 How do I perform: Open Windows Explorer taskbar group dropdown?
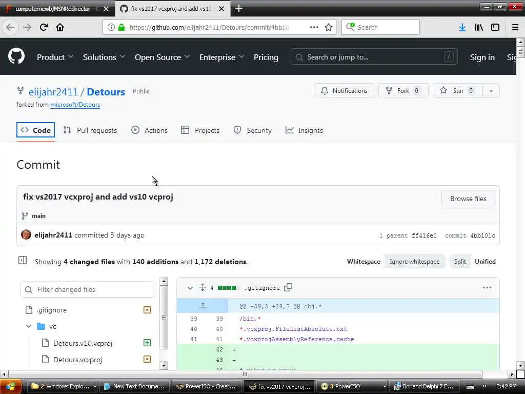tap(95, 386)
